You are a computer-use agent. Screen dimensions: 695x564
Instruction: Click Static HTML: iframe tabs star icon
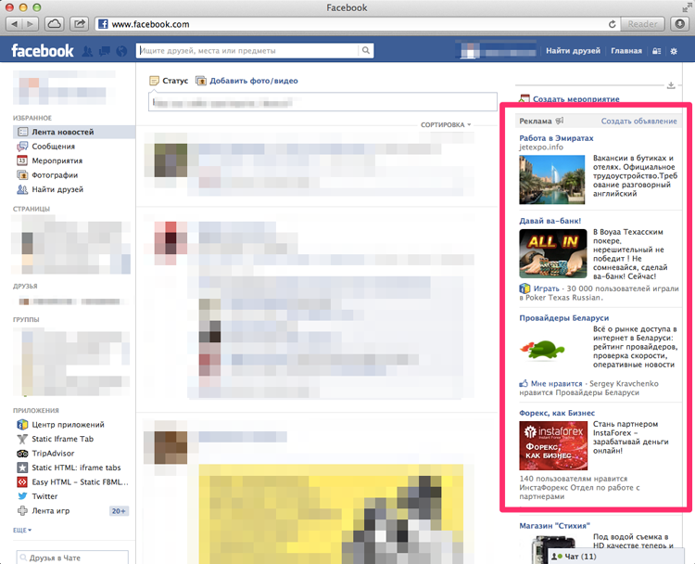click(22, 468)
